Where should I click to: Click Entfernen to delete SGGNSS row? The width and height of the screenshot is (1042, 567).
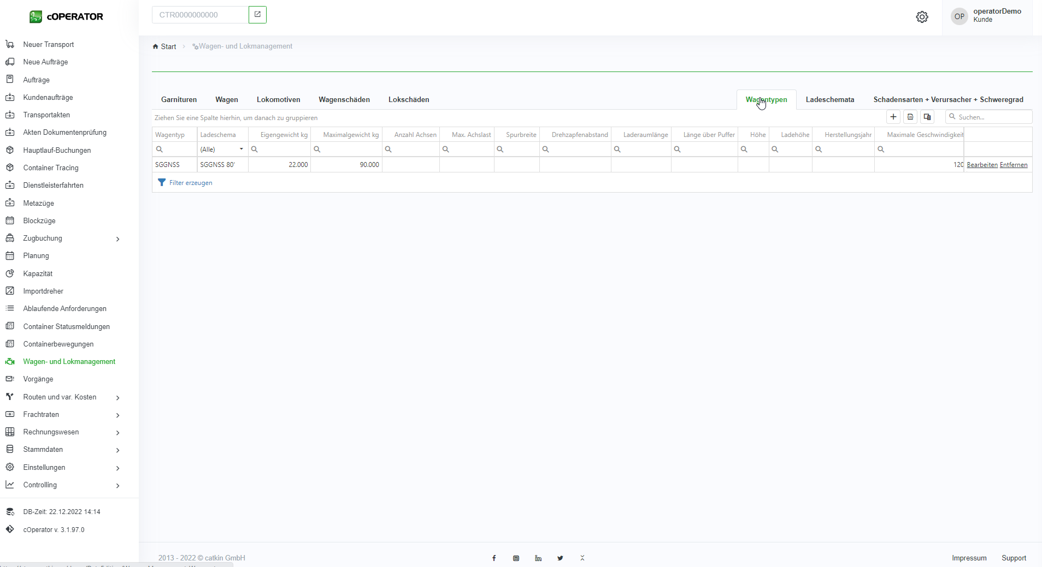[x=1013, y=165]
